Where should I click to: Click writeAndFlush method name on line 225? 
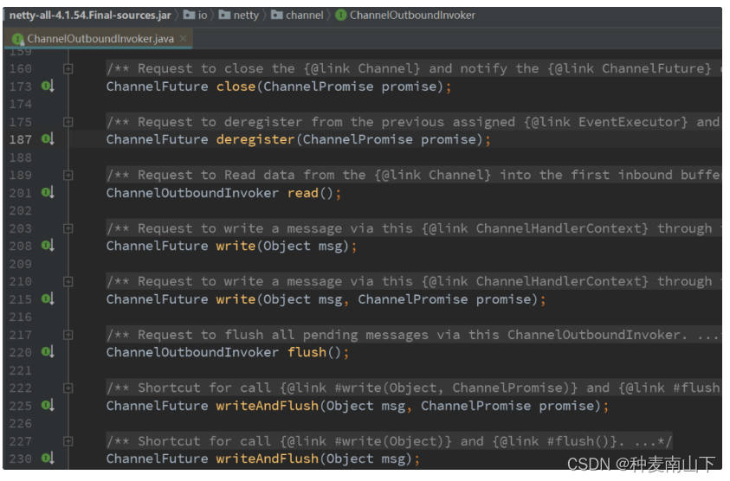tap(268, 406)
